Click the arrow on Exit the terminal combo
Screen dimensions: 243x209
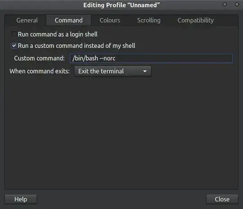point(145,71)
